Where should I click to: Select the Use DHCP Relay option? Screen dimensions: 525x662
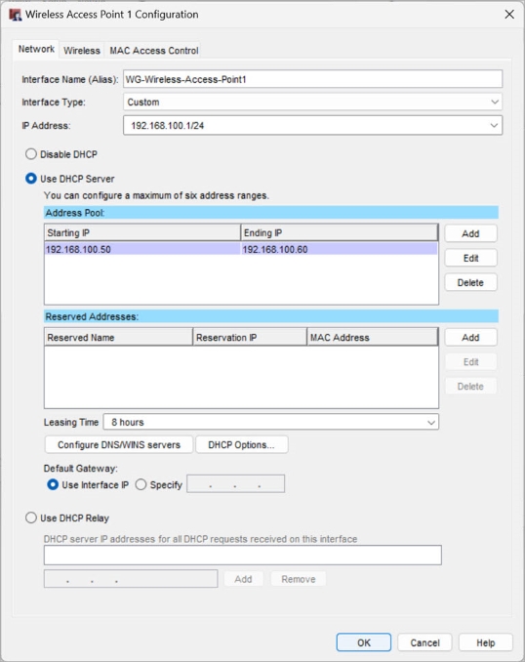point(31,517)
